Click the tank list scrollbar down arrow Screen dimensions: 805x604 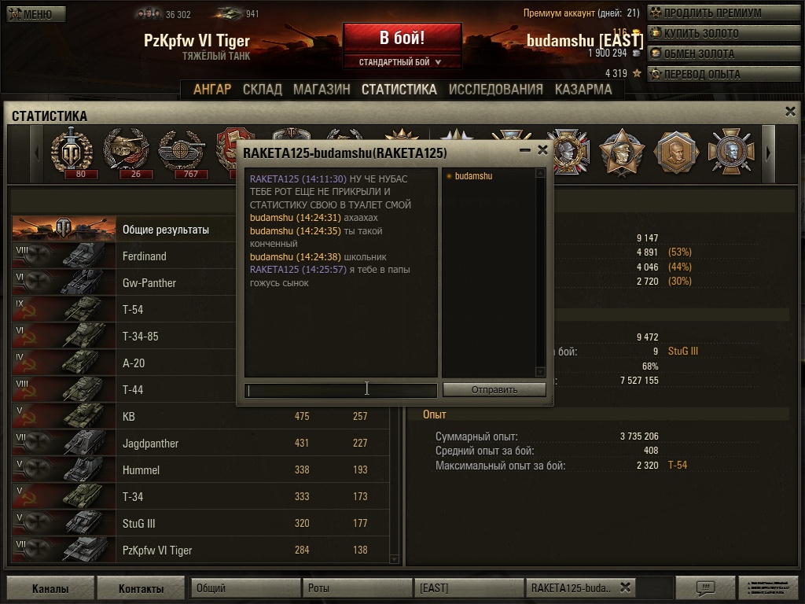coord(395,559)
